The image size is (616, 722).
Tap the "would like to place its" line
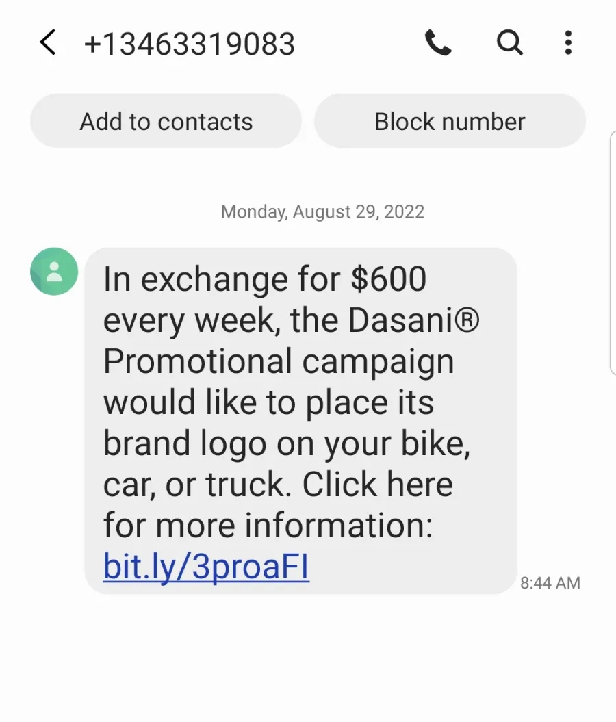click(x=268, y=402)
